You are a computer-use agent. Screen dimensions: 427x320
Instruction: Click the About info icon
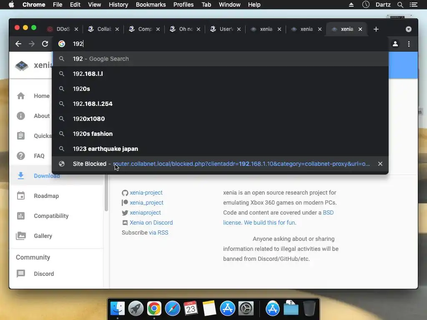[21, 116]
